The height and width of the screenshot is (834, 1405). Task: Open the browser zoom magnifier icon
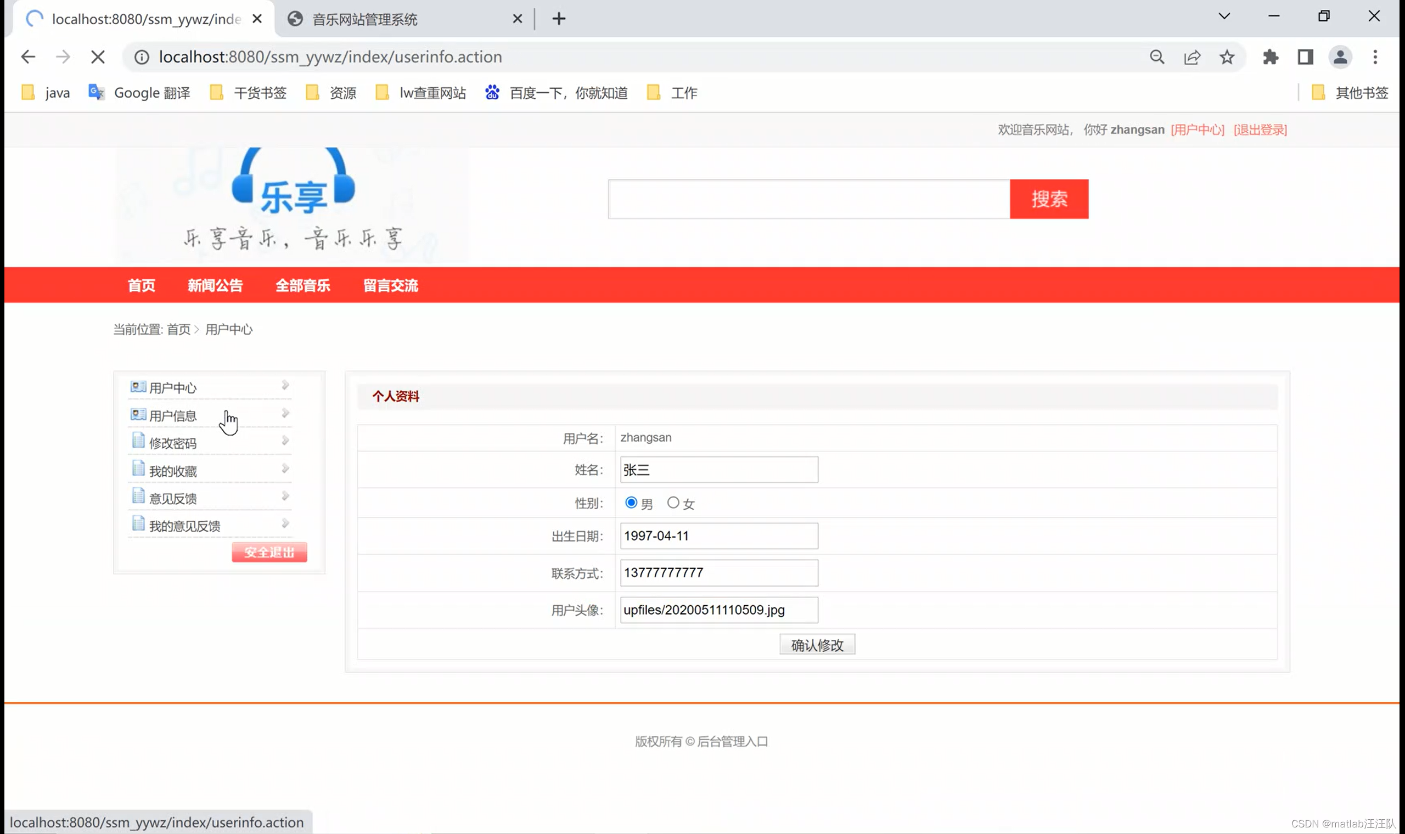pyautogui.click(x=1156, y=57)
